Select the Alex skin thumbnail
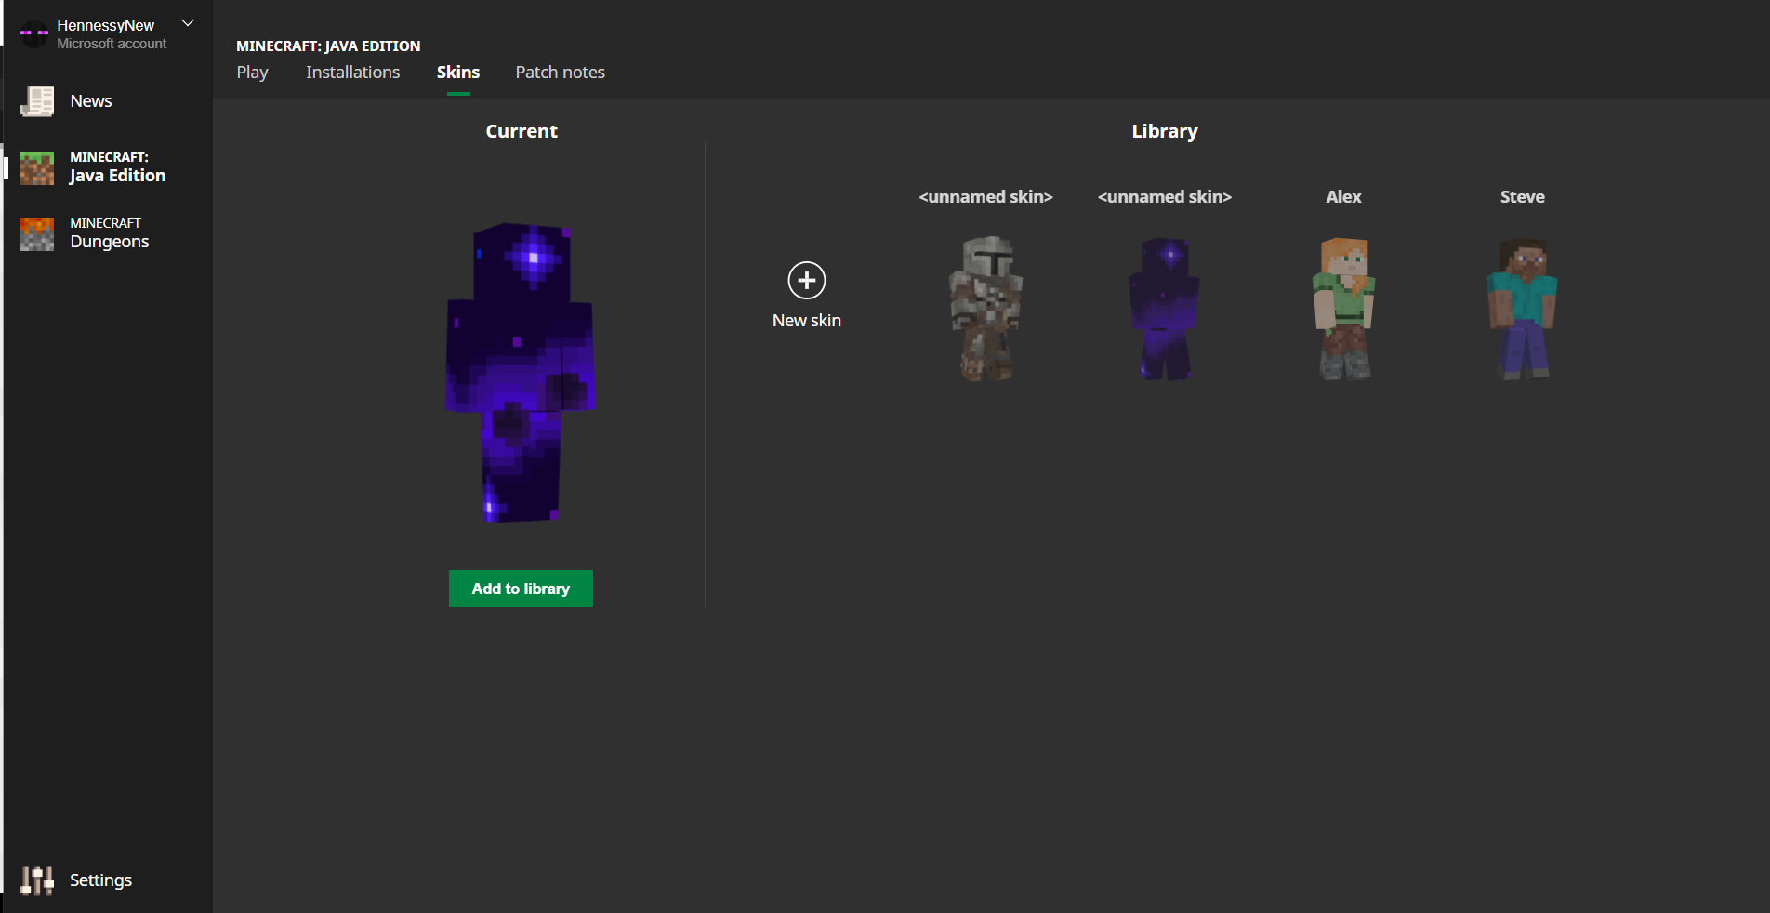The height and width of the screenshot is (913, 1770). [x=1343, y=309]
